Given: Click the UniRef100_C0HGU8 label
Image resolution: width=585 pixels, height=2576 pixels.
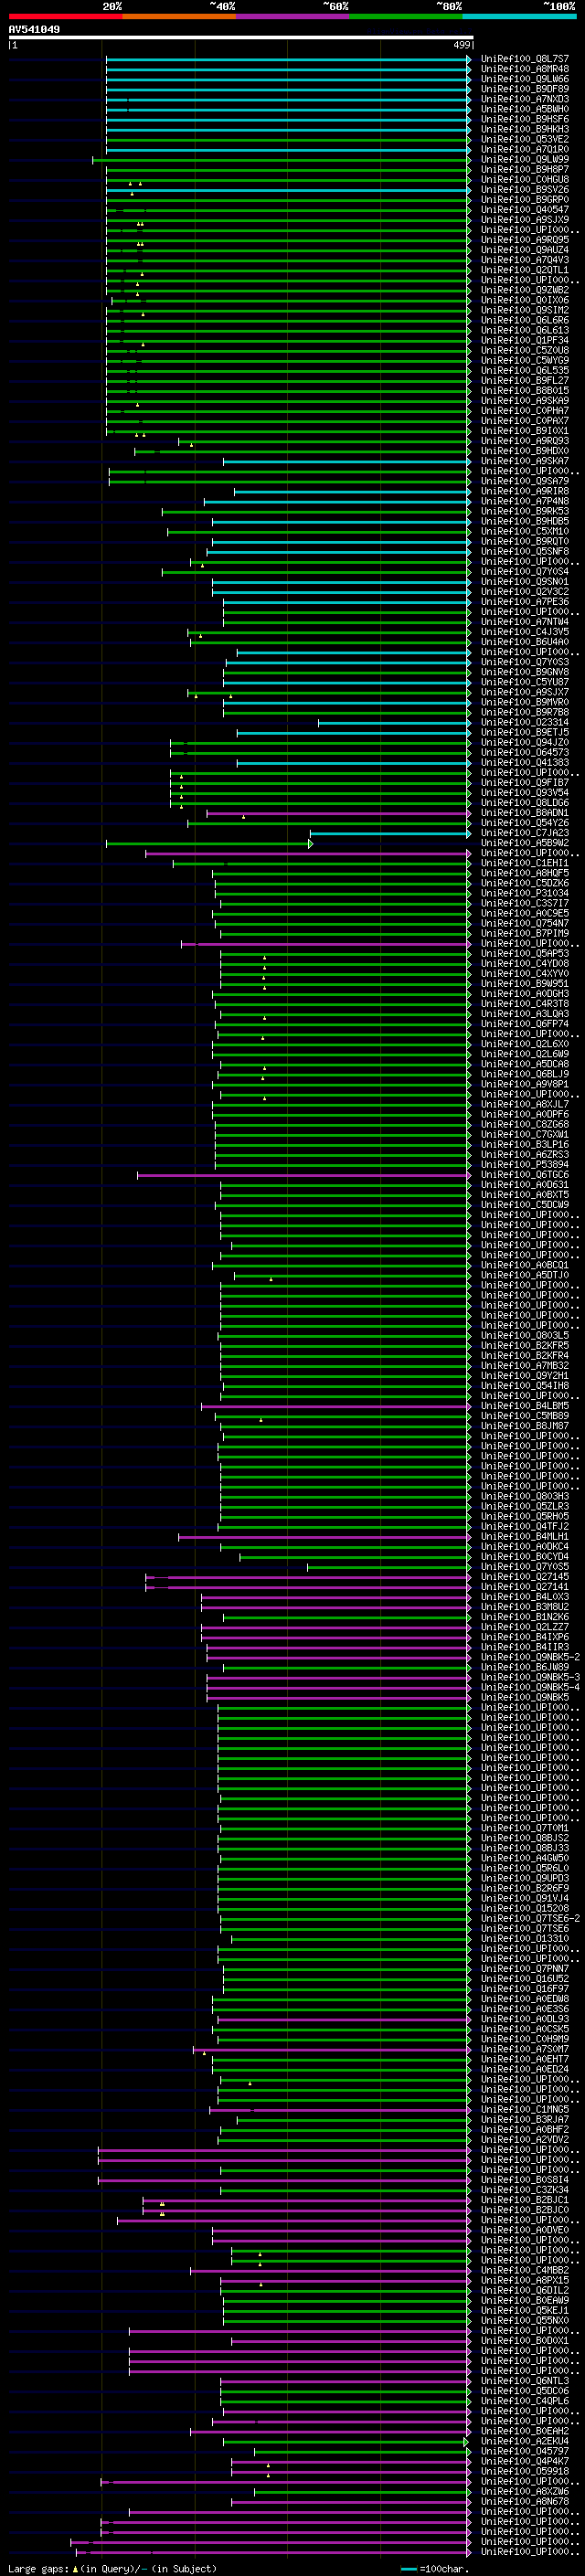Looking at the screenshot, I should pyautogui.click(x=524, y=179).
